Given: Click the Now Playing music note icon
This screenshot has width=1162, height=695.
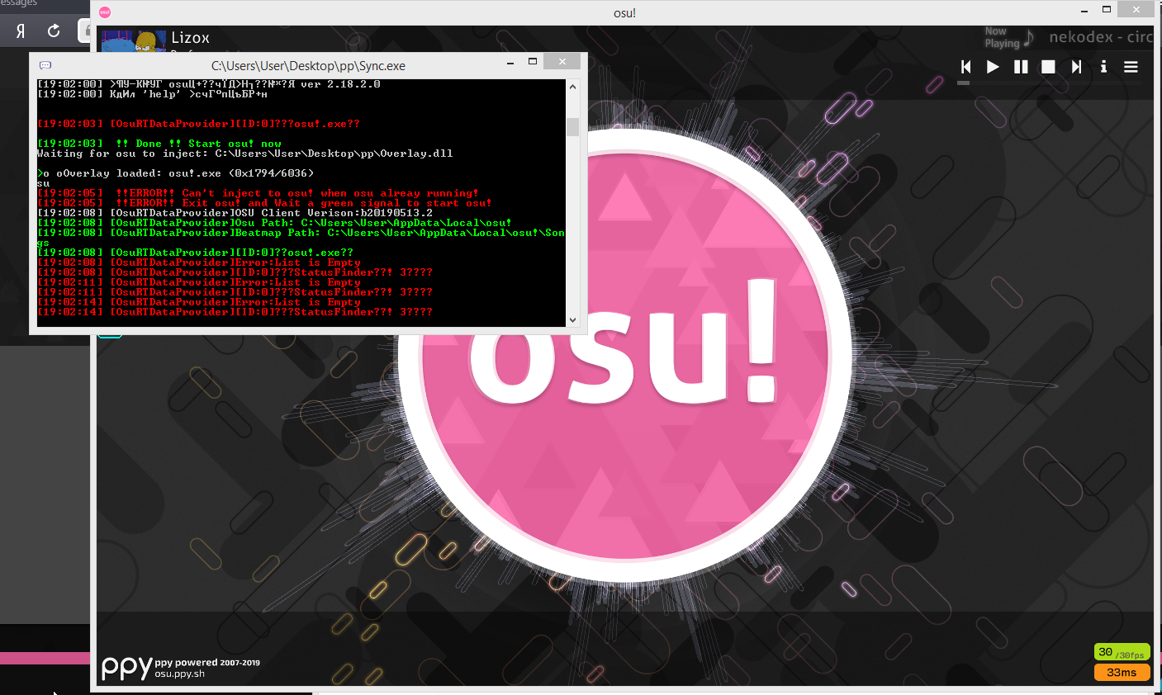Looking at the screenshot, I should 1028,38.
